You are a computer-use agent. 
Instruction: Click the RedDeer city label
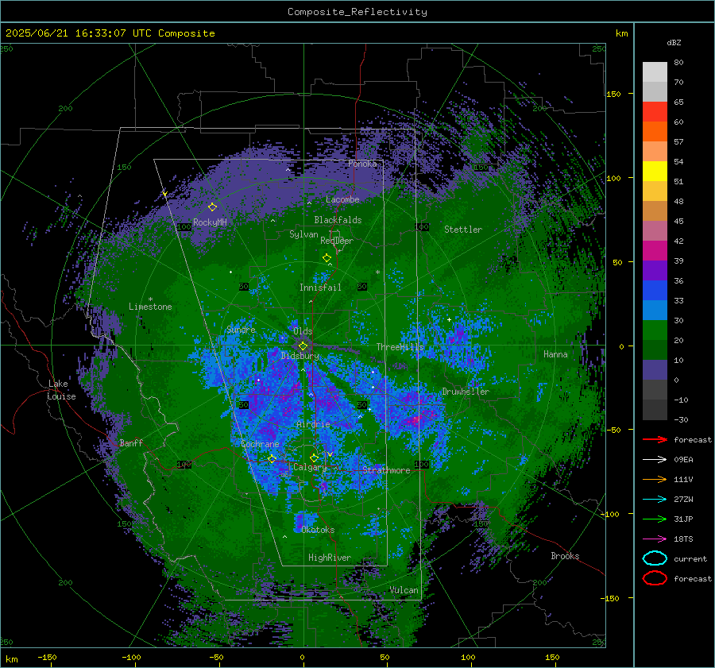[x=337, y=241]
